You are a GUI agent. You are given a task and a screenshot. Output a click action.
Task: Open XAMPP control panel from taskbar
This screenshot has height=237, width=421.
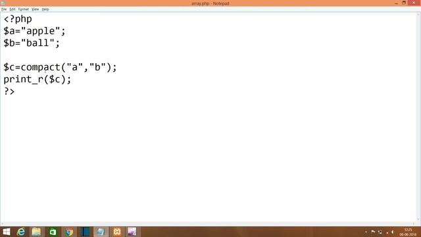tap(117, 232)
